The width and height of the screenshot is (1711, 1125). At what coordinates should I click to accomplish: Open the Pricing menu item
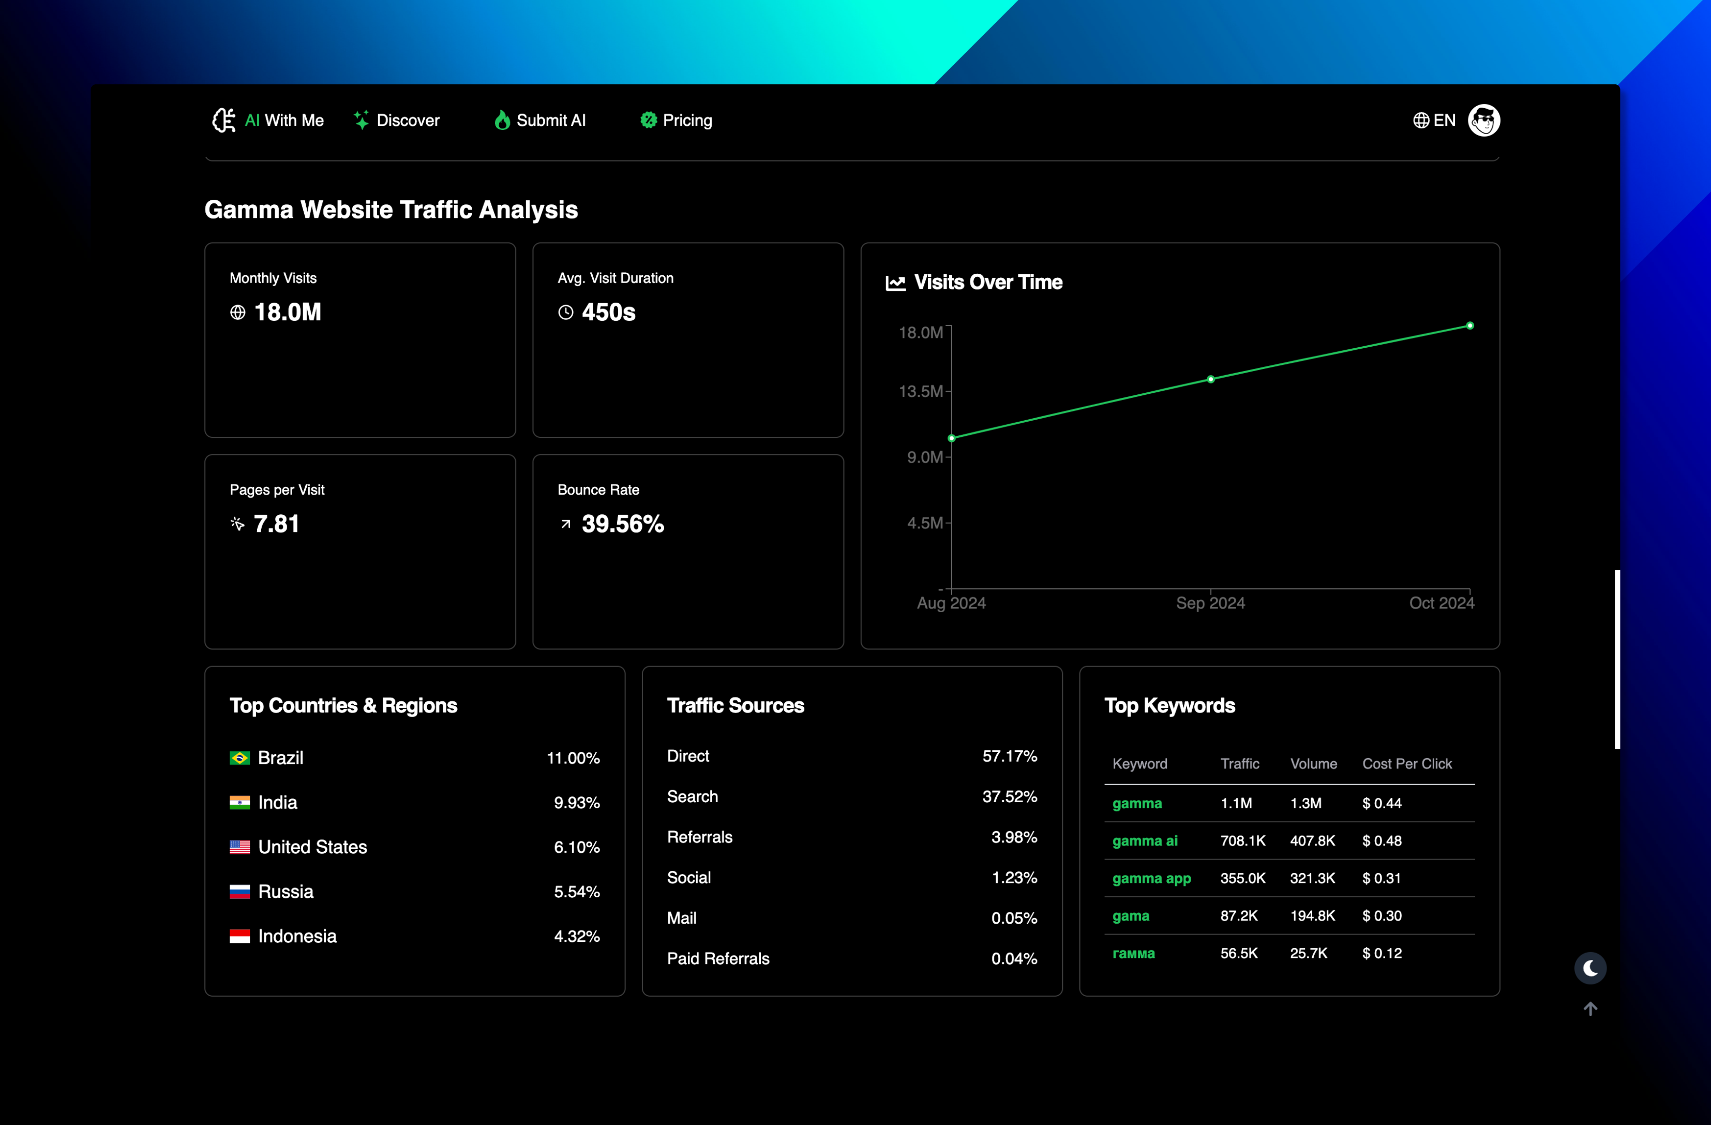[676, 120]
